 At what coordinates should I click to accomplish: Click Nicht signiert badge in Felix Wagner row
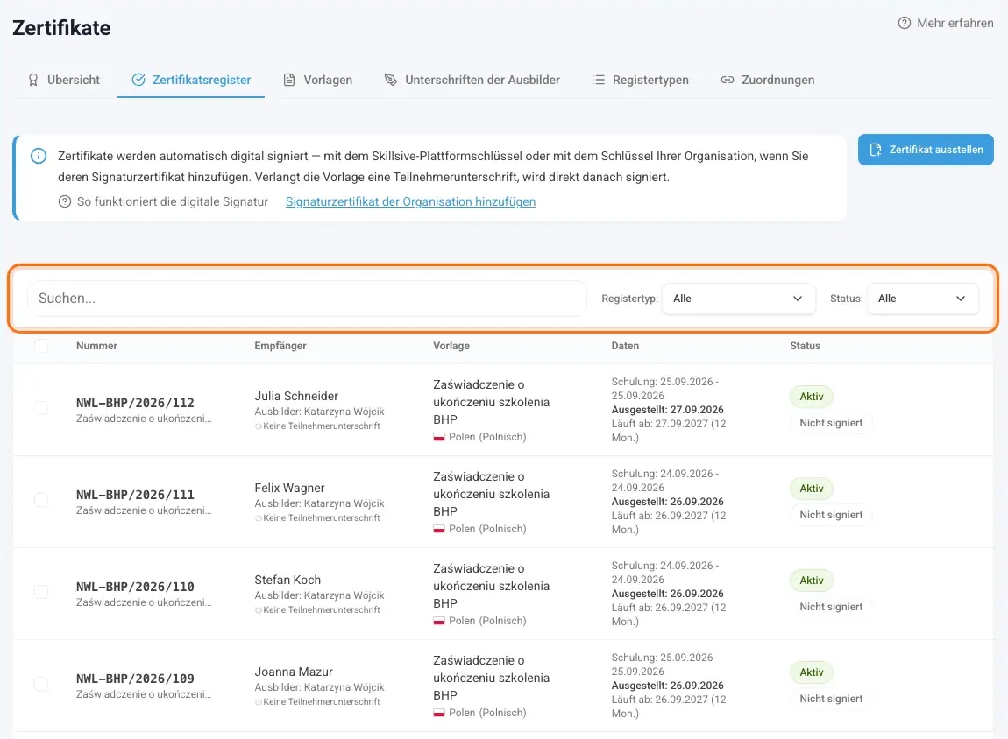[x=831, y=515]
